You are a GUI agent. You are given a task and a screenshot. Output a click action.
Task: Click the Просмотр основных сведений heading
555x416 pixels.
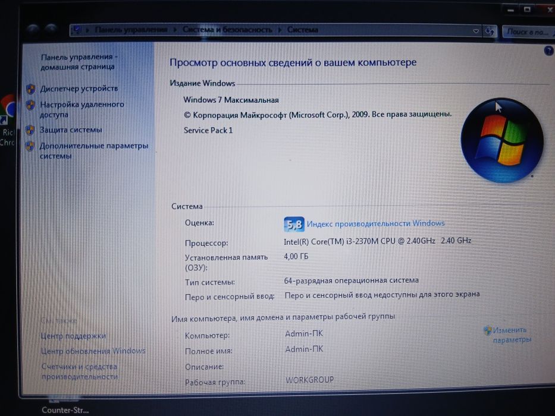293,62
